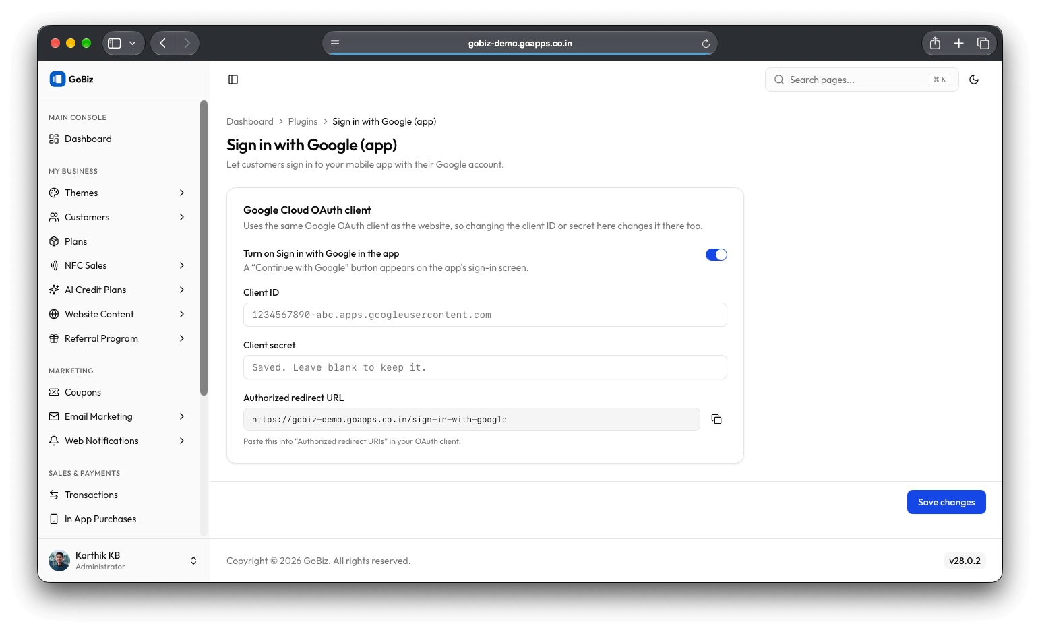1040x632 pixels.
Task: Click the browser address bar
Action: click(x=520, y=44)
